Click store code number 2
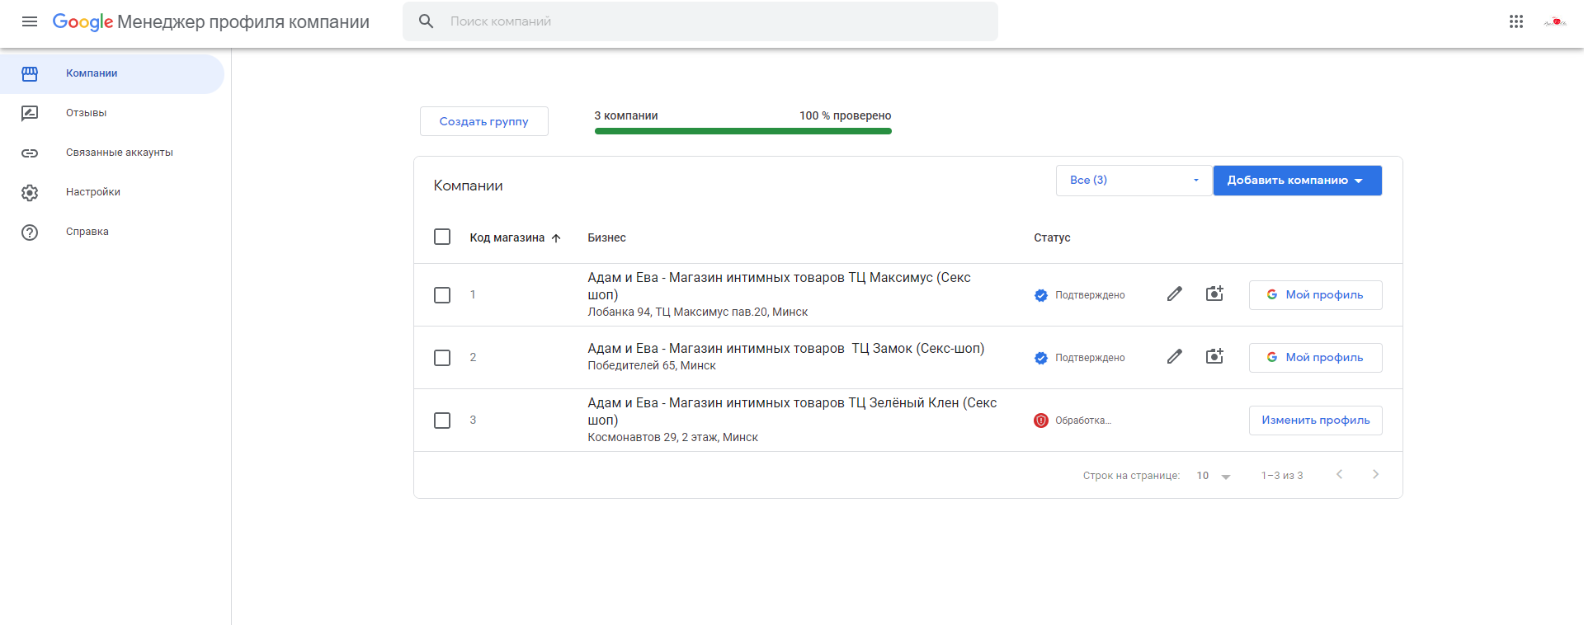 [473, 357]
